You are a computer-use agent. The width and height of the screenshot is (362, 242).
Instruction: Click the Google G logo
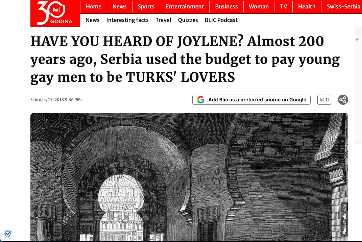[201, 100]
